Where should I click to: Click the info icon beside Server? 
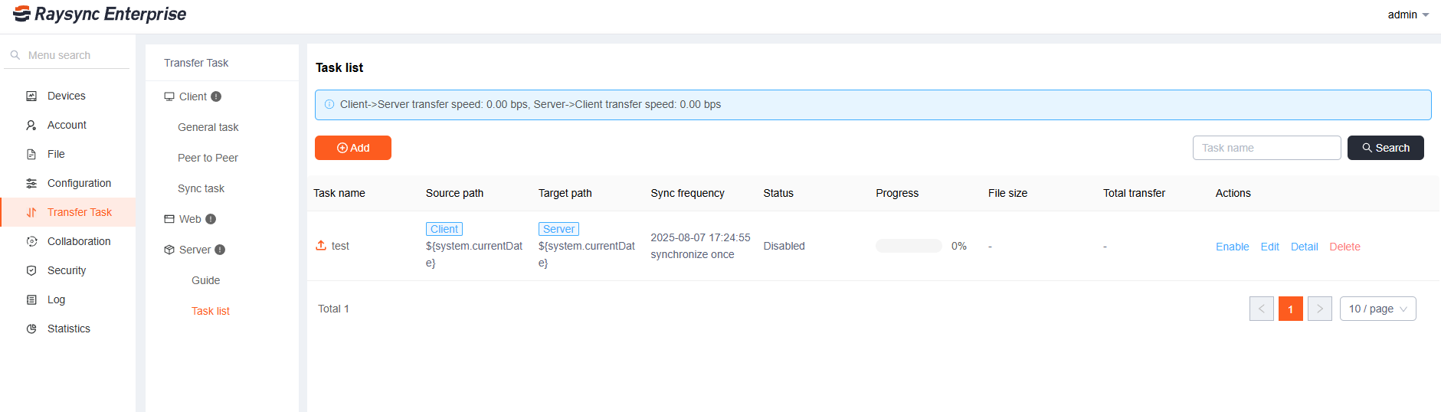(220, 250)
